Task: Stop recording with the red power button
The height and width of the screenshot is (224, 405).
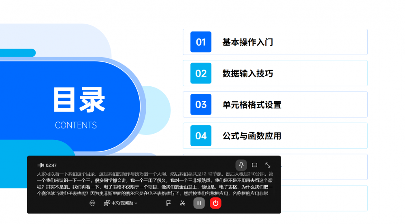Action: [x=215, y=203]
